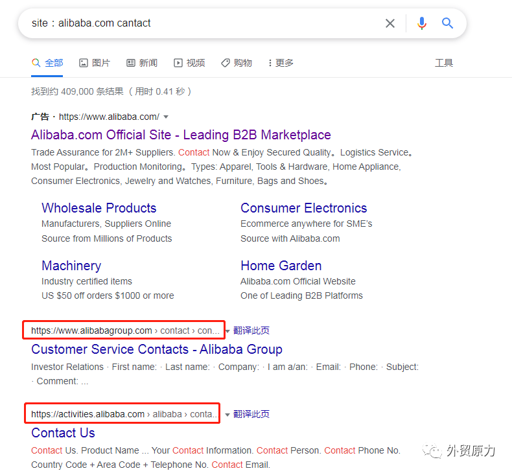
Task: Switch to the 购物 shopping tab
Action: pyautogui.click(x=237, y=63)
